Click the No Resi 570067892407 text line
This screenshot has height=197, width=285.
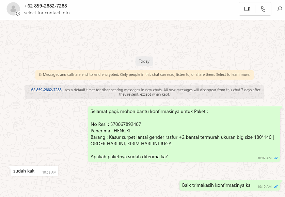click(x=116, y=125)
